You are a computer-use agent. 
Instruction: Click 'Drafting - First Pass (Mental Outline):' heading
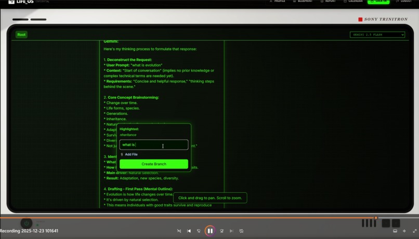pos(140,189)
